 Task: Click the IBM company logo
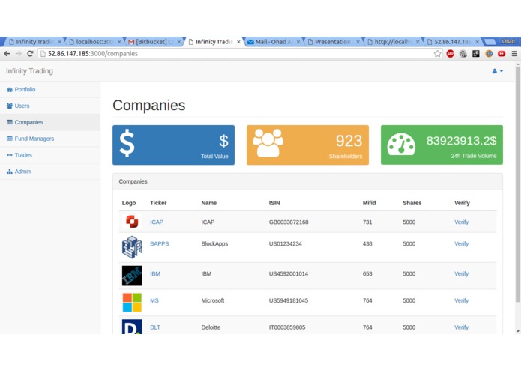click(x=132, y=276)
